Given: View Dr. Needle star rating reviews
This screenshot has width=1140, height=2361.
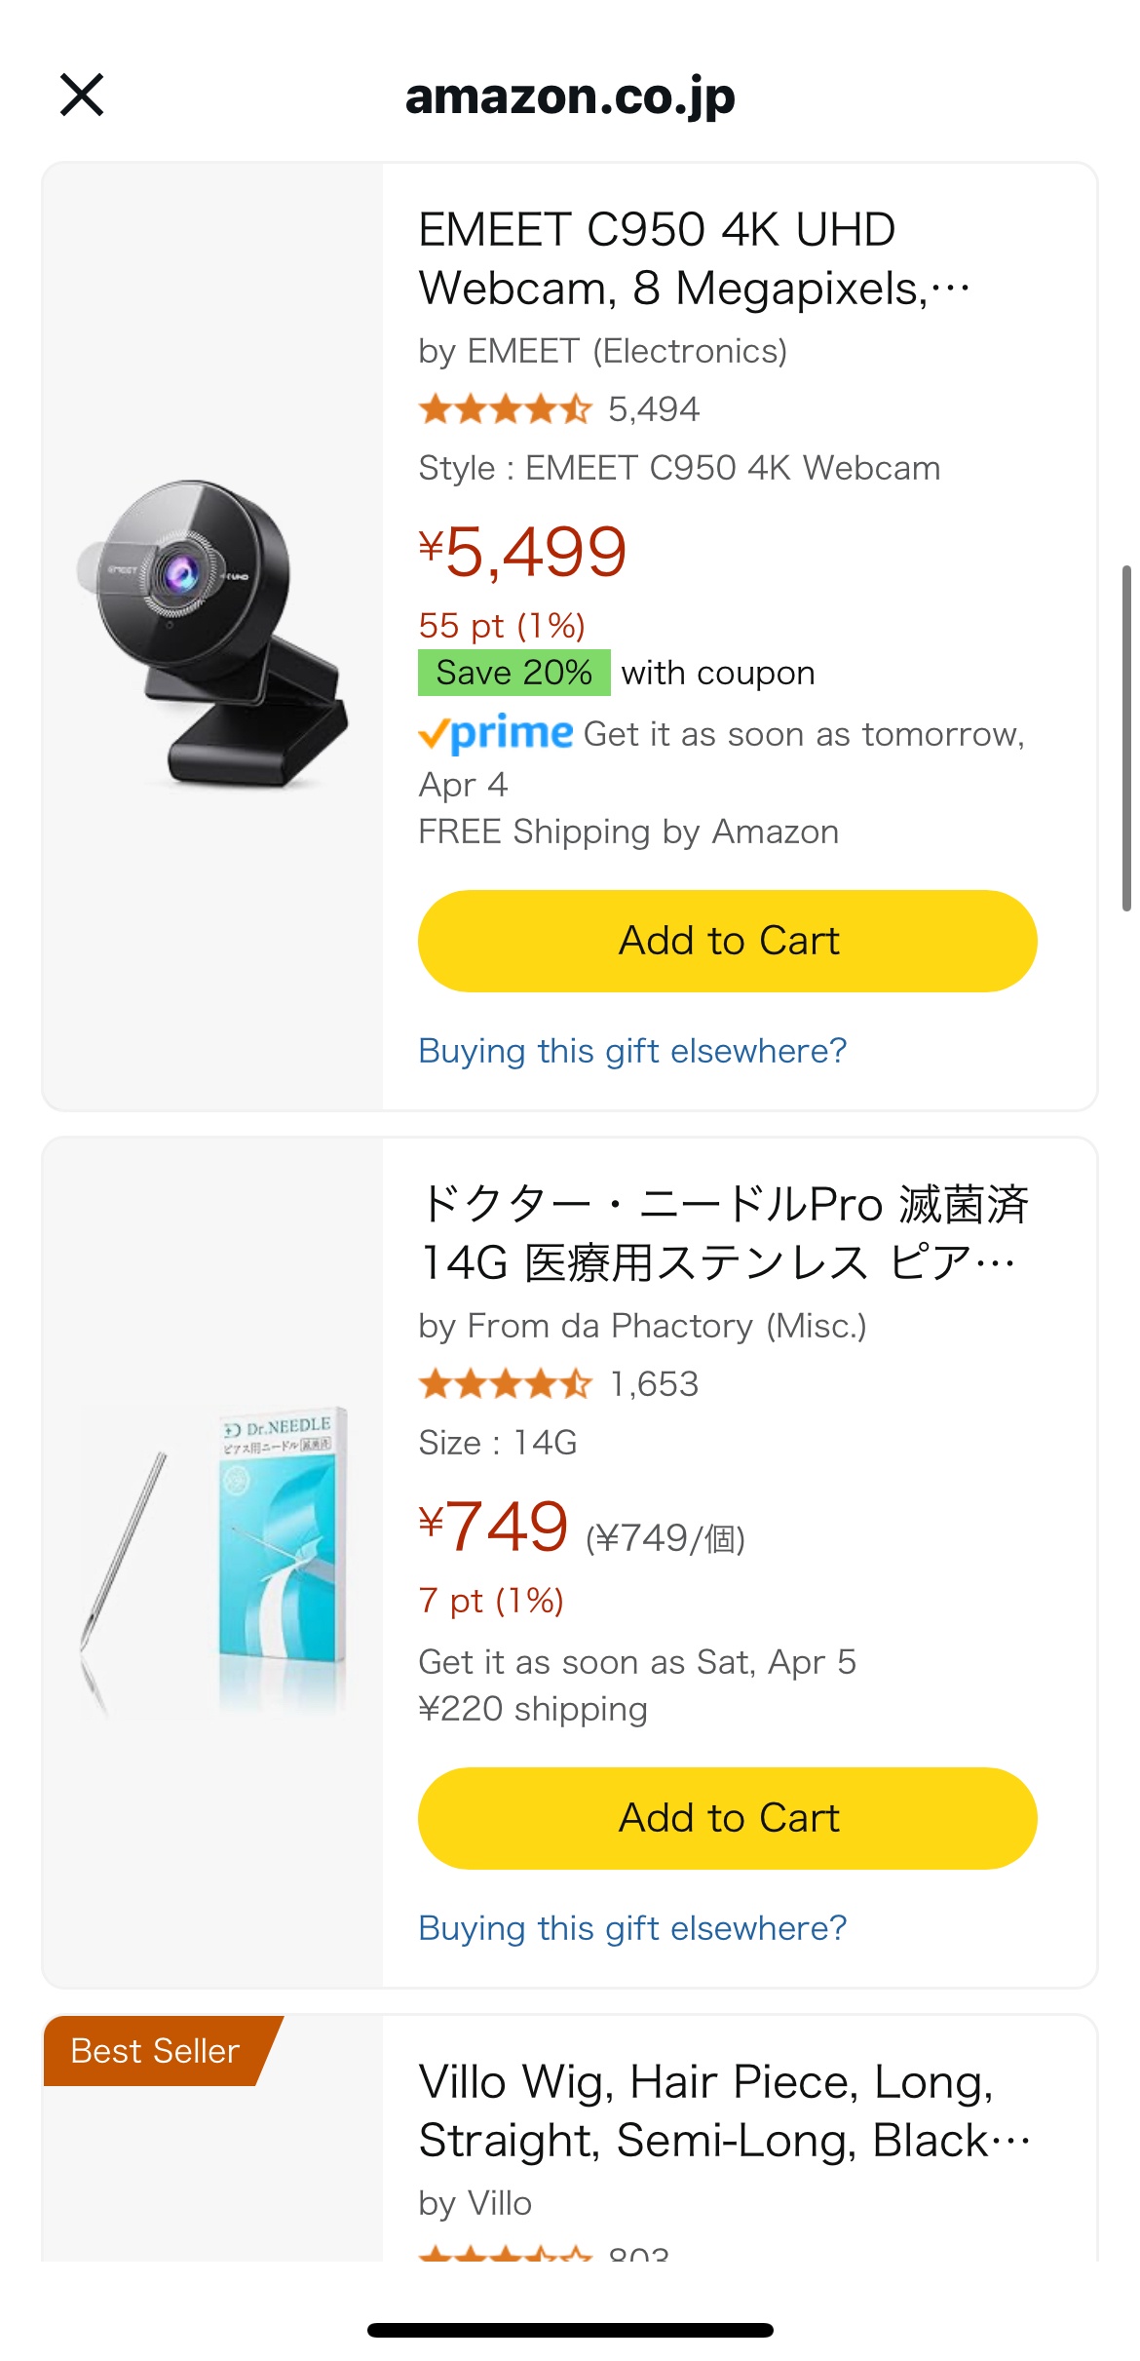Looking at the screenshot, I should pyautogui.click(x=505, y=1384).
